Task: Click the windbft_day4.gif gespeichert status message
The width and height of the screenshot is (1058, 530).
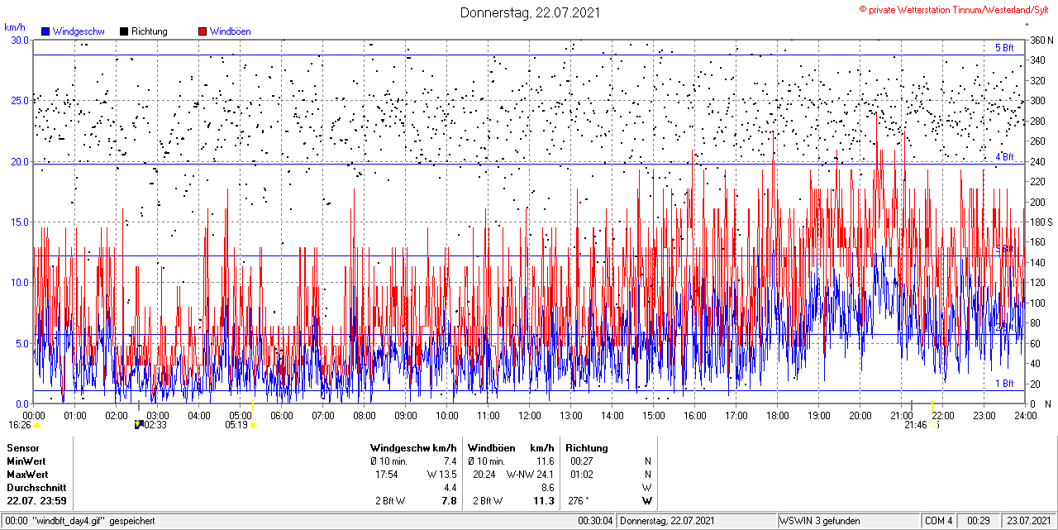Action: [x=79, y=521]
